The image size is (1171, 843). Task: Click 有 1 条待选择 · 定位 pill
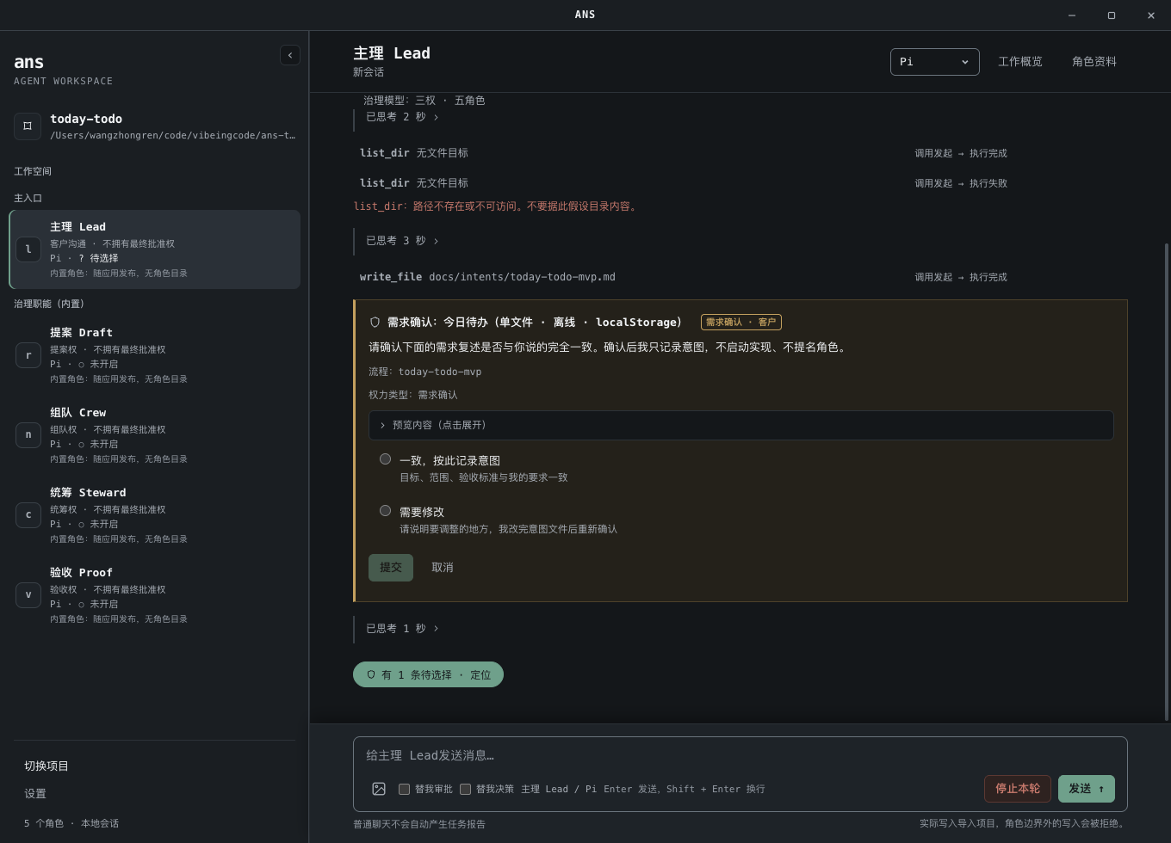tap(428, 675)
